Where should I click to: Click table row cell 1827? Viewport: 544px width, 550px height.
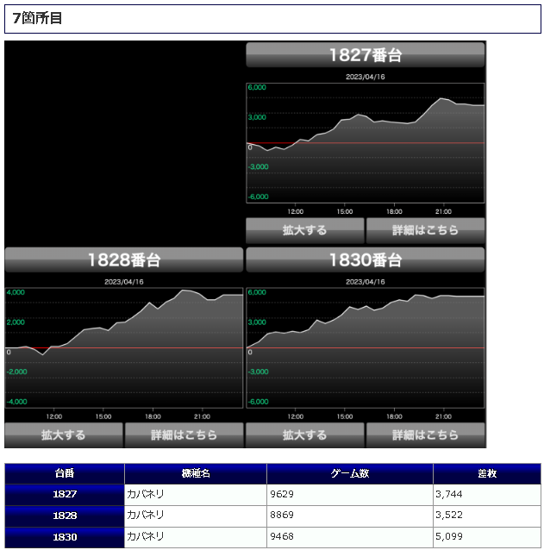coord(65,495)
